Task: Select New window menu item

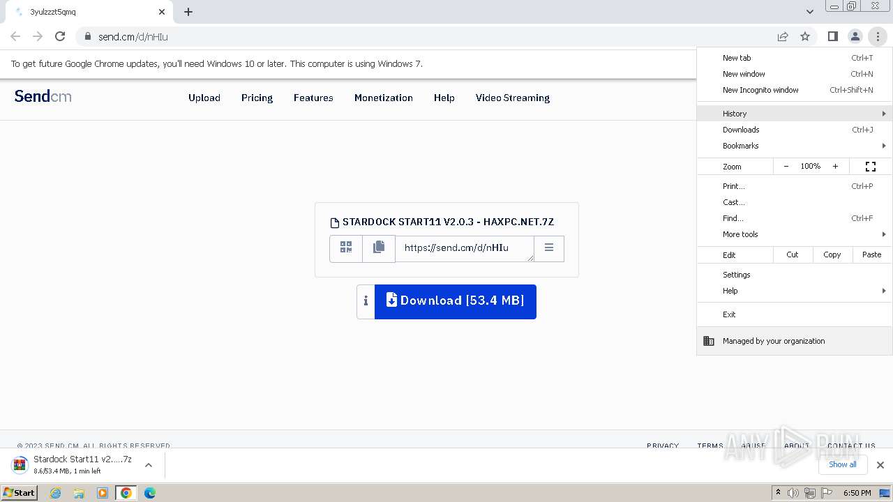Action: click(795, 74)
